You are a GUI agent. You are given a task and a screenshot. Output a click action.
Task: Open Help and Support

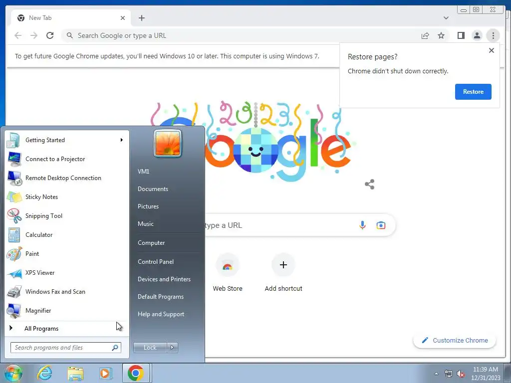161,314
